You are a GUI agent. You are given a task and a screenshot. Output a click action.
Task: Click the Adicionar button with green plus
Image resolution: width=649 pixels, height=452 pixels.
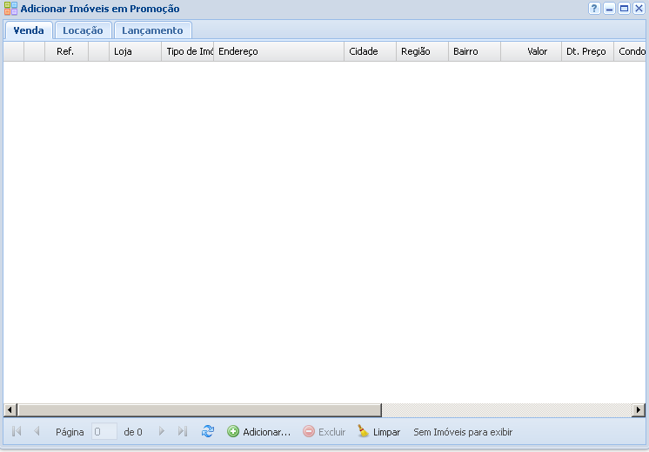[258, 431]
